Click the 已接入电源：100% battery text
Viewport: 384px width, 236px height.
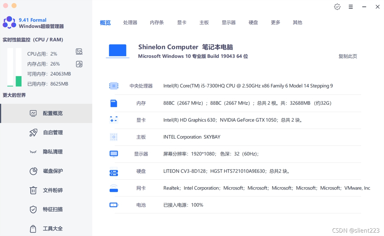click(183, 205)
